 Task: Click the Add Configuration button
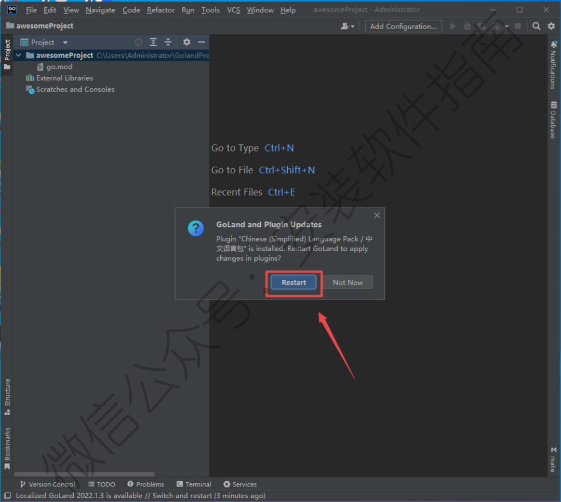point(403,26)
